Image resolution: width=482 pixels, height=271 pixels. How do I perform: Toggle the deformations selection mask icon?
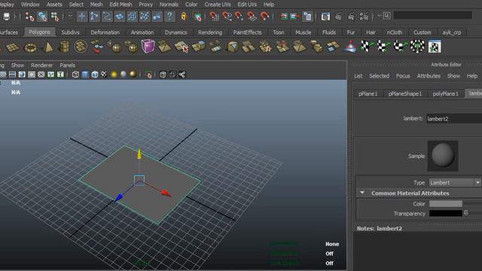tap(132, 17)
